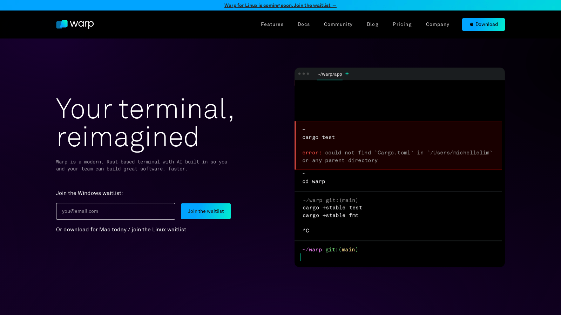Click the terminal window traffic-light dots
The image size is (561, 315).
[x=304, y=74]
